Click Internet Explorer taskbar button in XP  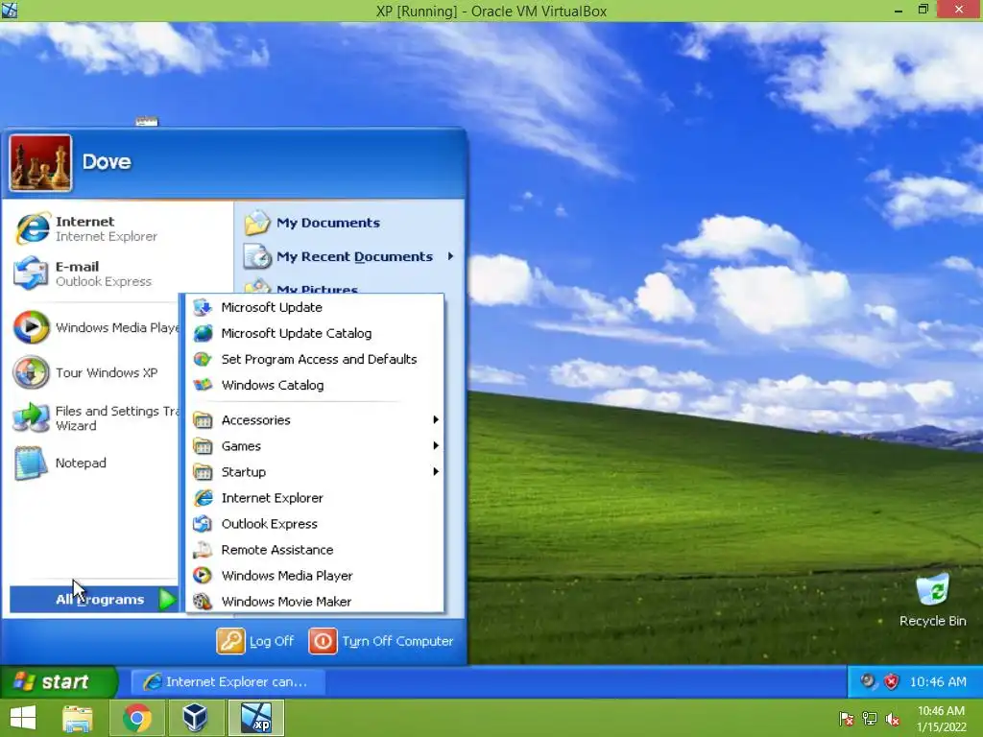click(228, 682)
